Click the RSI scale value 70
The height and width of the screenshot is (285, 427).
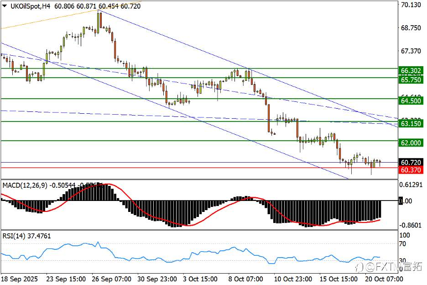403,244
